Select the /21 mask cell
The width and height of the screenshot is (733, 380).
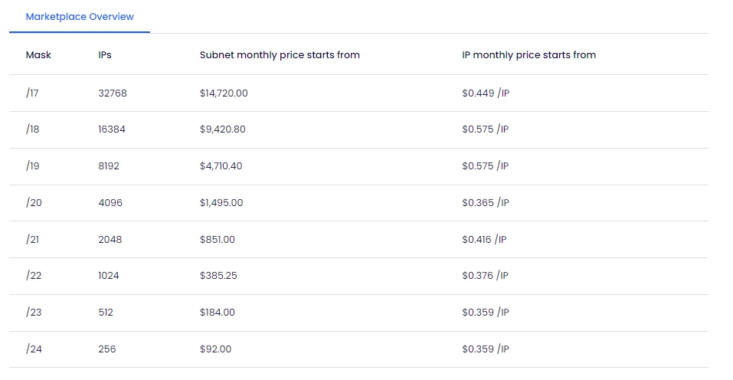(32, 240)
